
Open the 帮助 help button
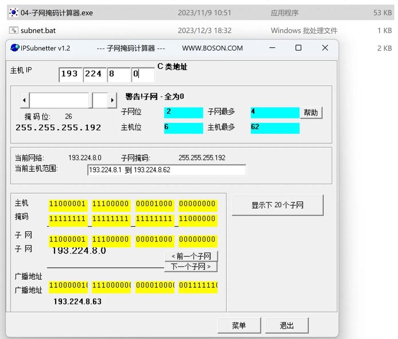311,112
